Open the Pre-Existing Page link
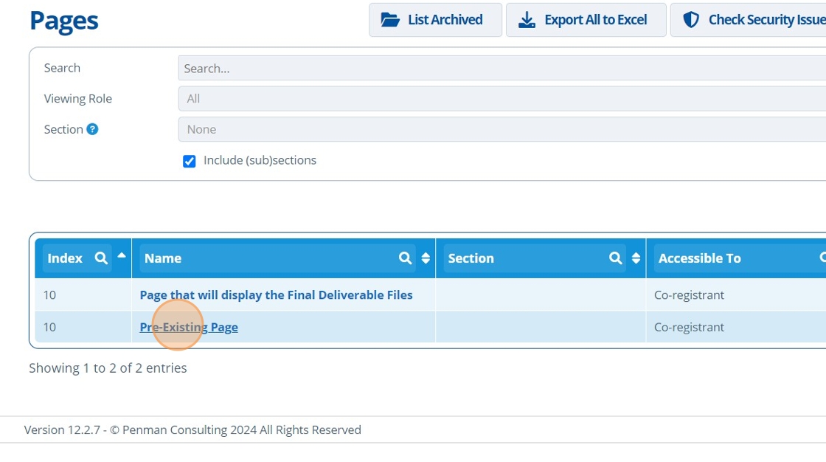826x462 pixels. click(x=189, y=327)
